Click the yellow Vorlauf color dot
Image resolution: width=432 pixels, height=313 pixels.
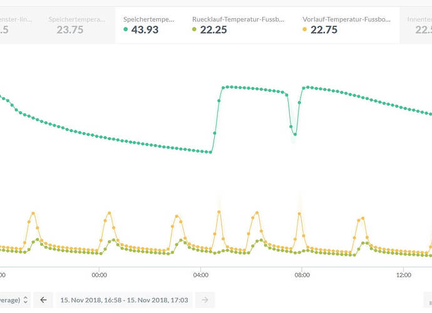[305, 30]
